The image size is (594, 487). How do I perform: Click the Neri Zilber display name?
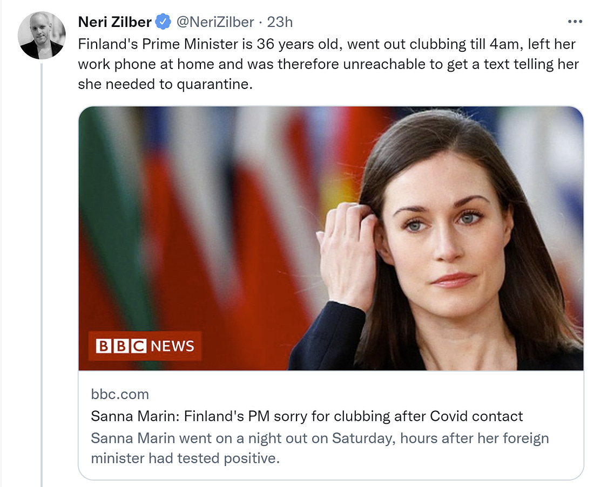pos(114,22)
